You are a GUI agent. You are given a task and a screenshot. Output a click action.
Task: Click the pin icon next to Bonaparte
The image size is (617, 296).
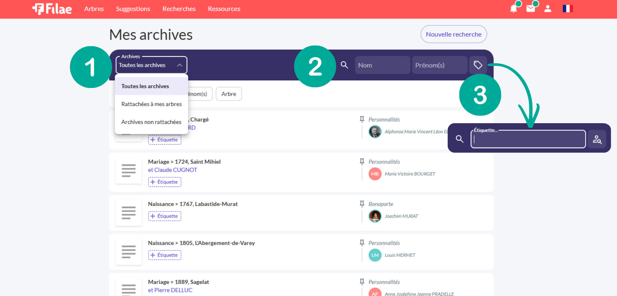click(362, 204)
